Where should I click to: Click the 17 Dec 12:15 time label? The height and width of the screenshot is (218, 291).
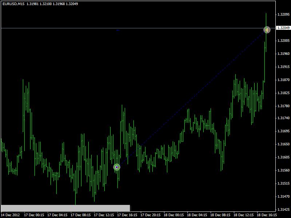[x=104, y=215]
